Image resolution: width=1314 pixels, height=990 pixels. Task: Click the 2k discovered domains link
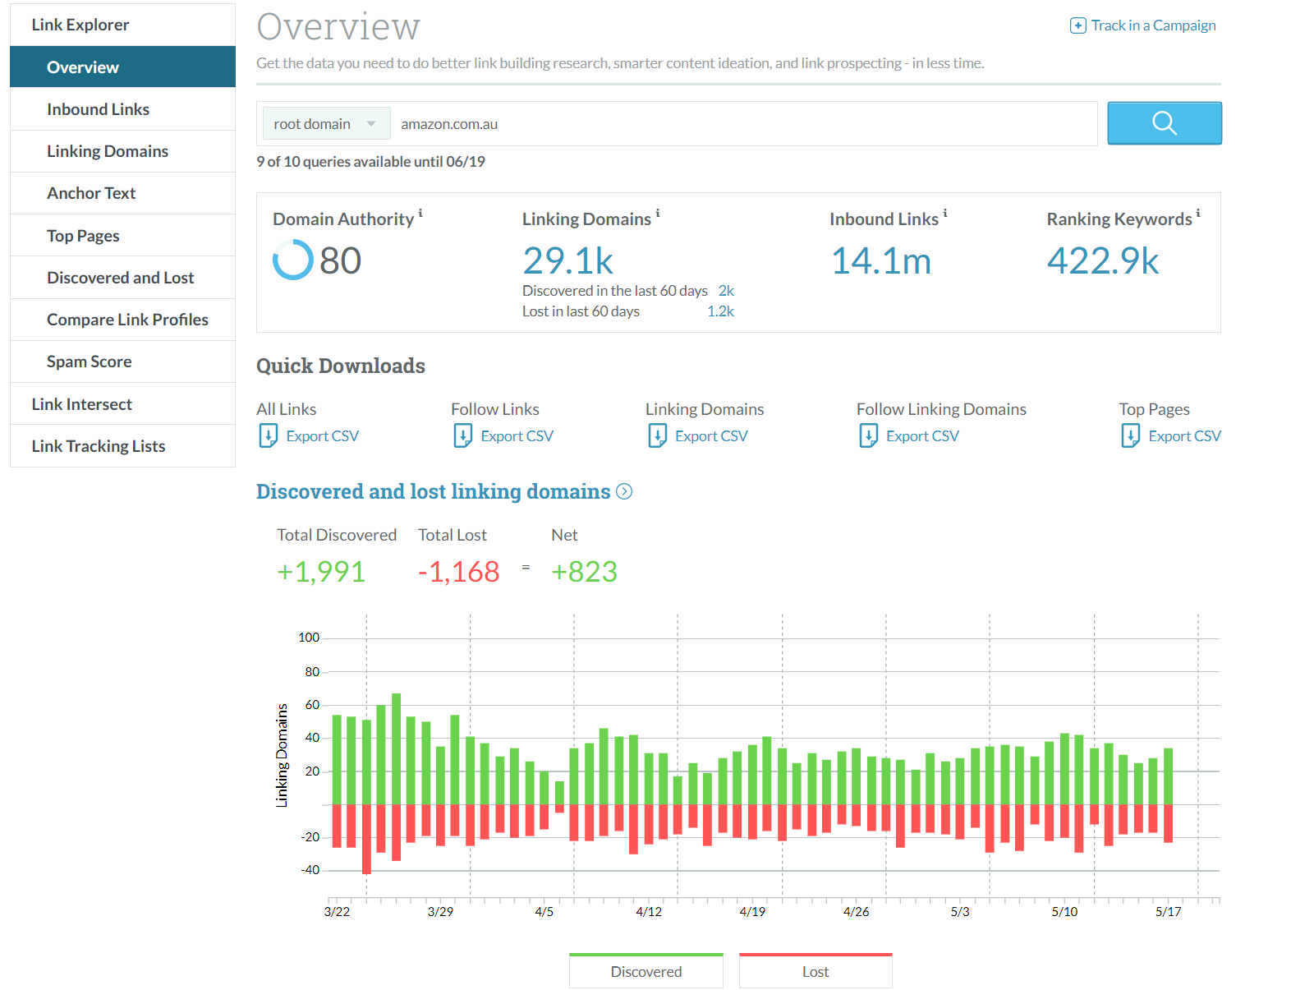(x=726, y=291)
